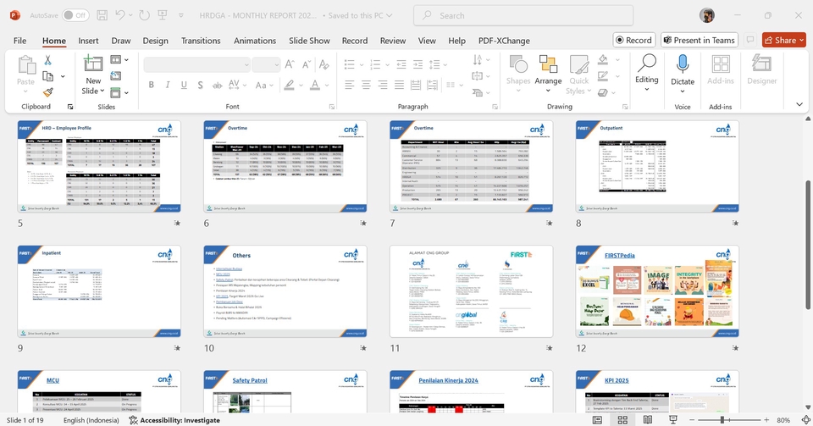Decrease font size with smaller A icon

[x=307, y=64]
